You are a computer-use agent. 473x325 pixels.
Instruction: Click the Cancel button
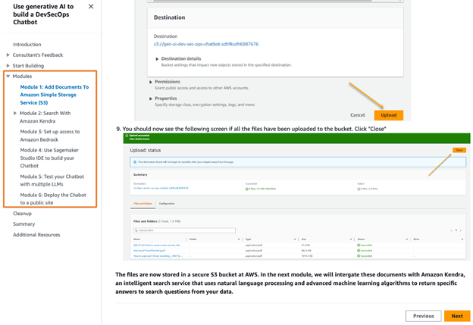(x=358, y=115)
